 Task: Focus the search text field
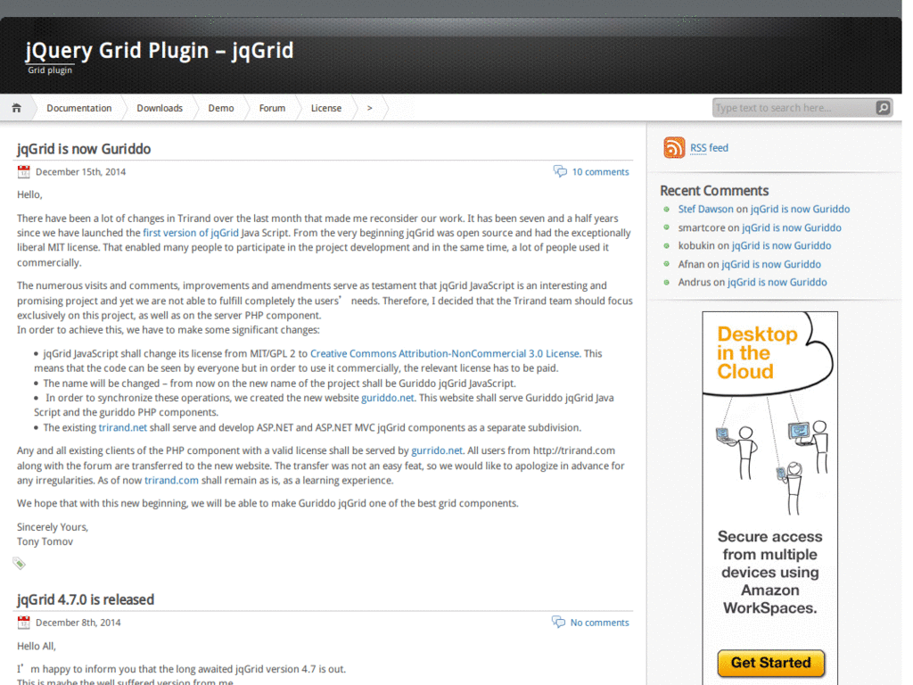(794, 108)
